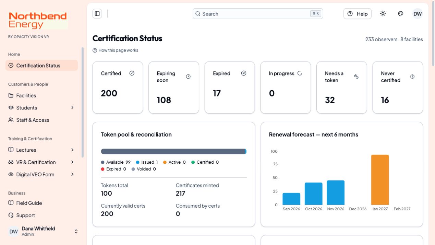Click the "Certificates minted" label
435x245 pixels.
click(197, 185)
